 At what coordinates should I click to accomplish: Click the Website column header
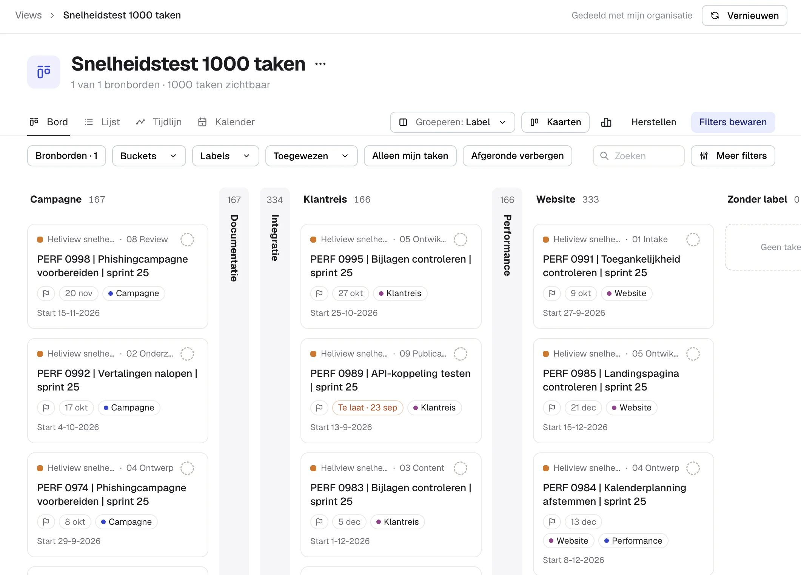(556, 200)
